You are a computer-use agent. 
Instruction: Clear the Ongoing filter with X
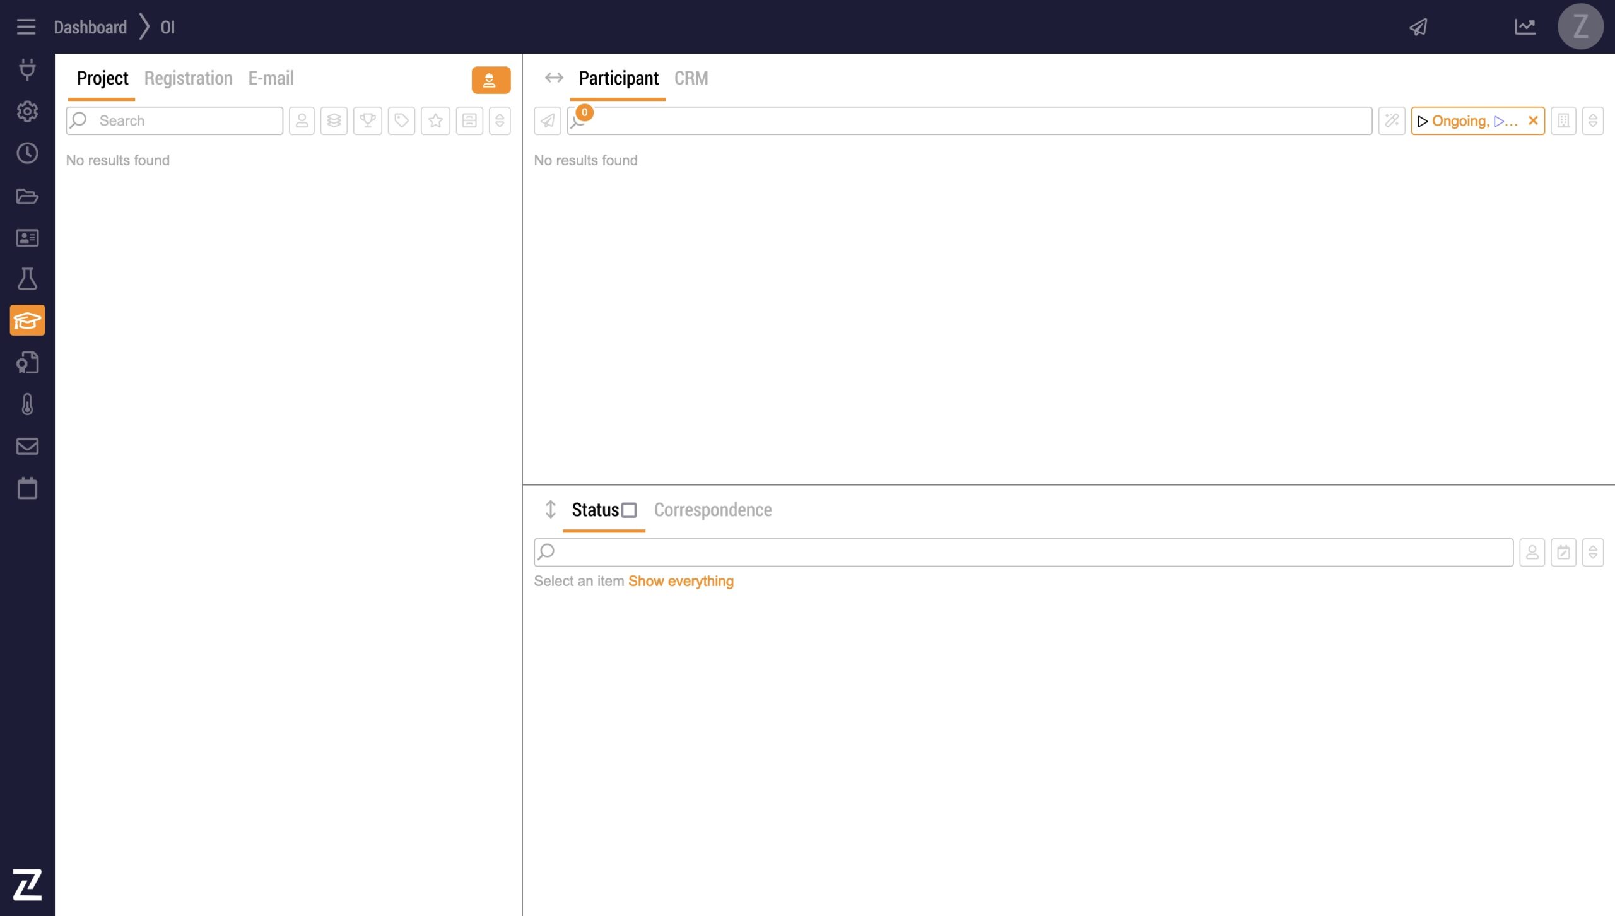click(1533, 120)
